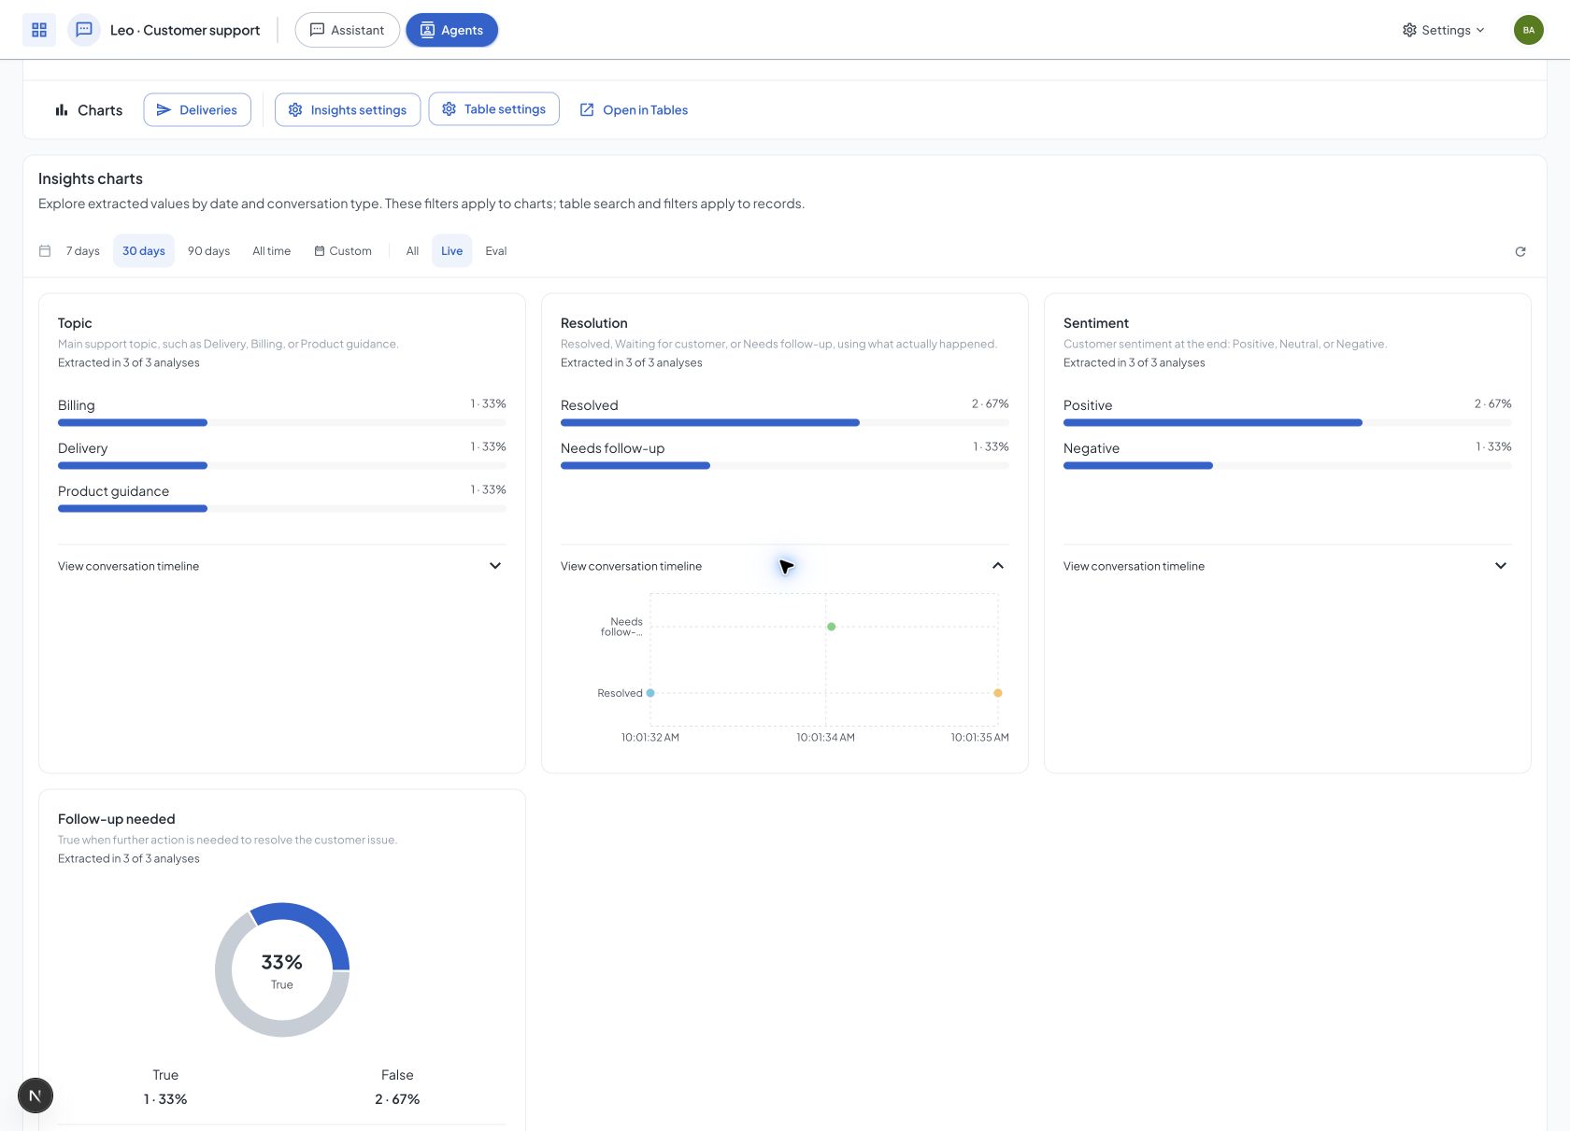1570x1131 pixels.
Task: Open Insights settings
Action: [x=348, y=110]
